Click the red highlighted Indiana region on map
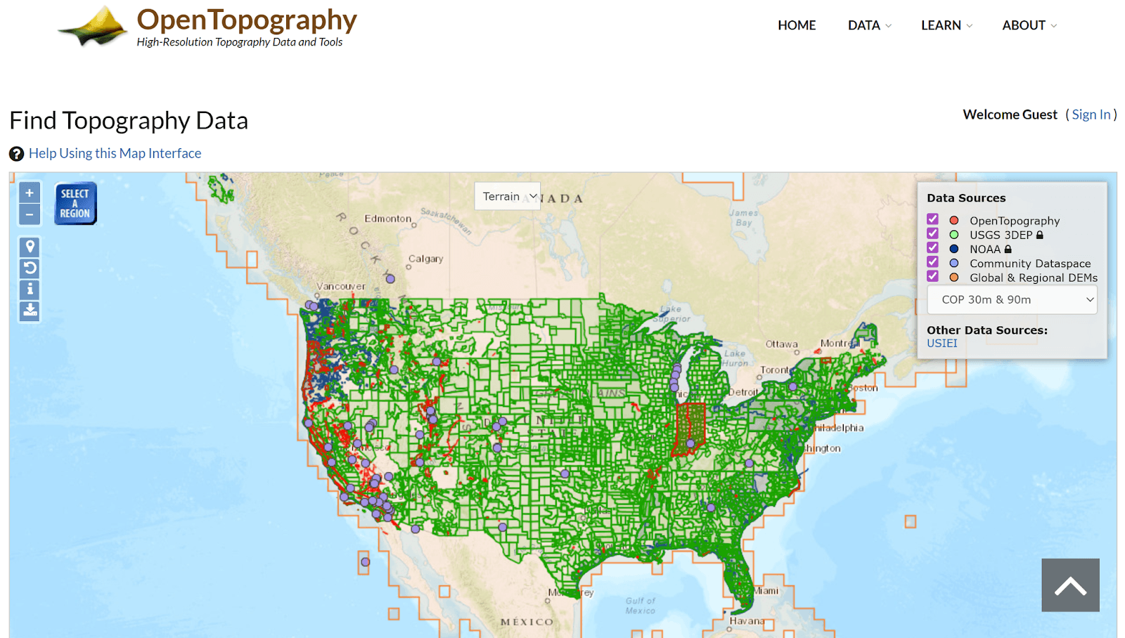Image resolution: width=1125 pixels, height=638 pixels. (x=689, y=429)
